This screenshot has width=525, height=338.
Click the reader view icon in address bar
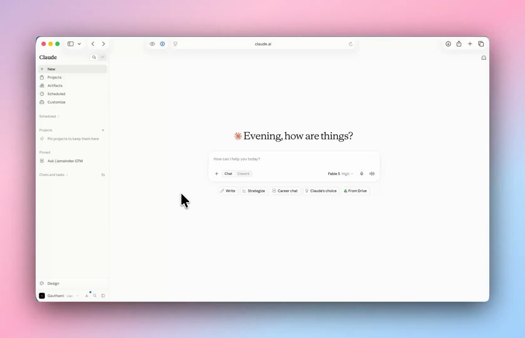(x=175, y=44)
